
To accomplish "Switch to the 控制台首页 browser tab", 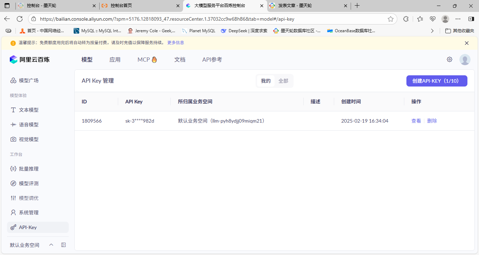I will [141, 6].
